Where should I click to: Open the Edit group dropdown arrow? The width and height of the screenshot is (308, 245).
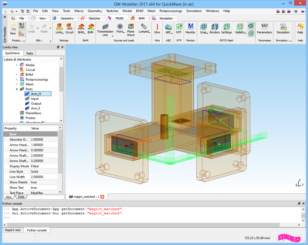(50, 41)
